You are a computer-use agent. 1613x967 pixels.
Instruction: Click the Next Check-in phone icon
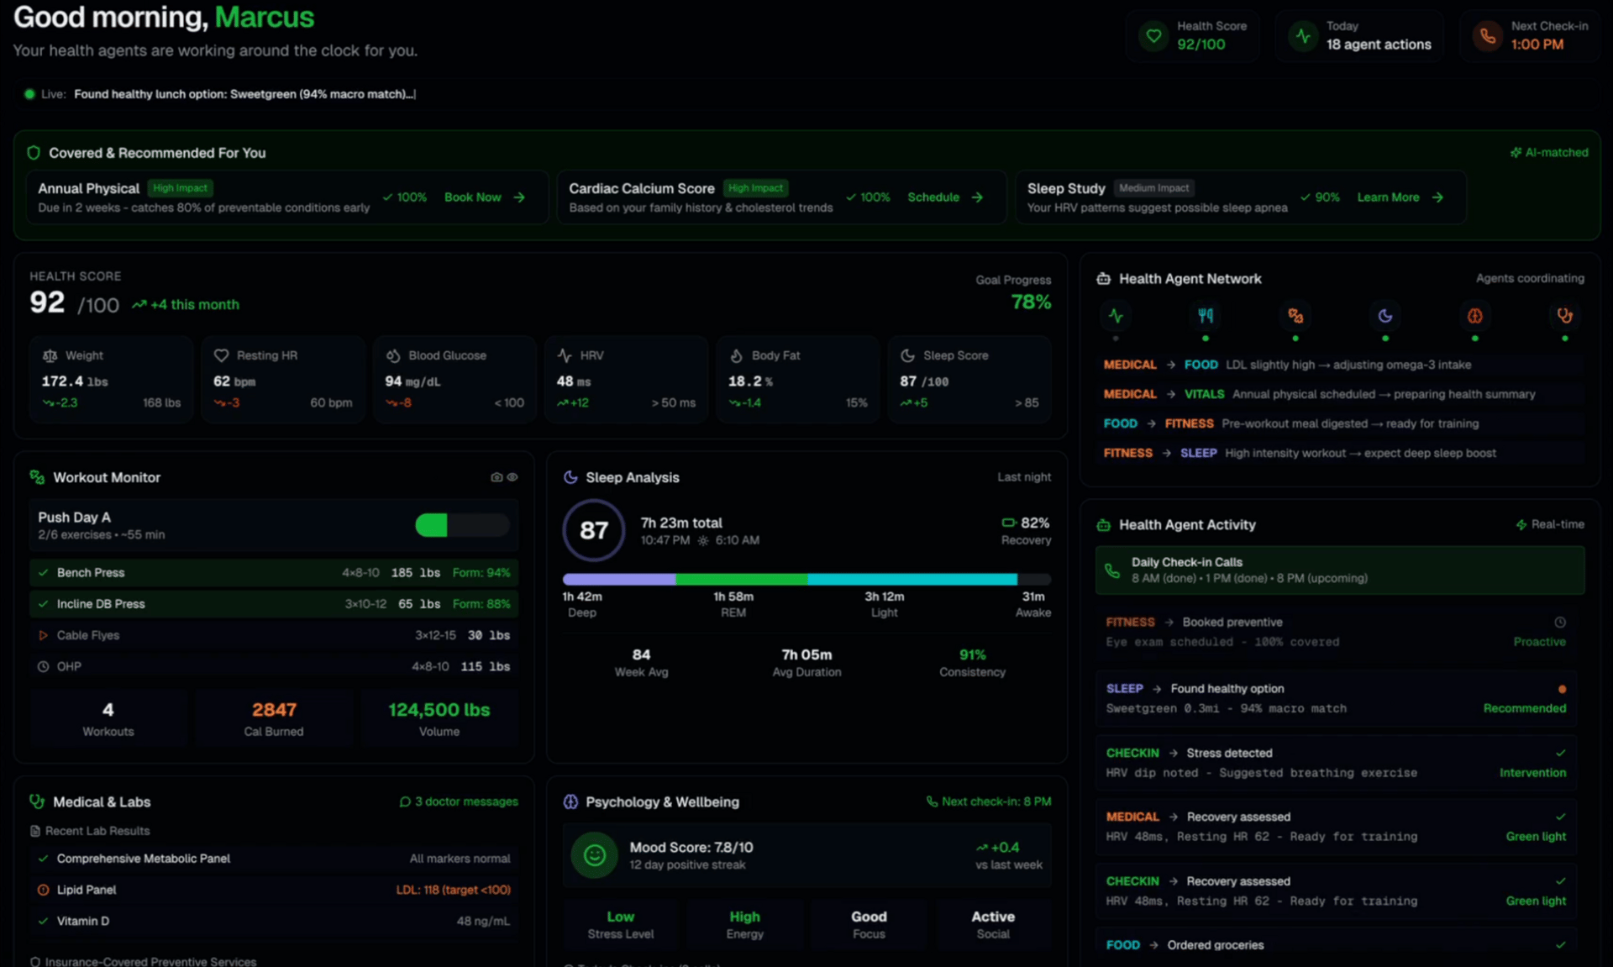pos(1488,36)
